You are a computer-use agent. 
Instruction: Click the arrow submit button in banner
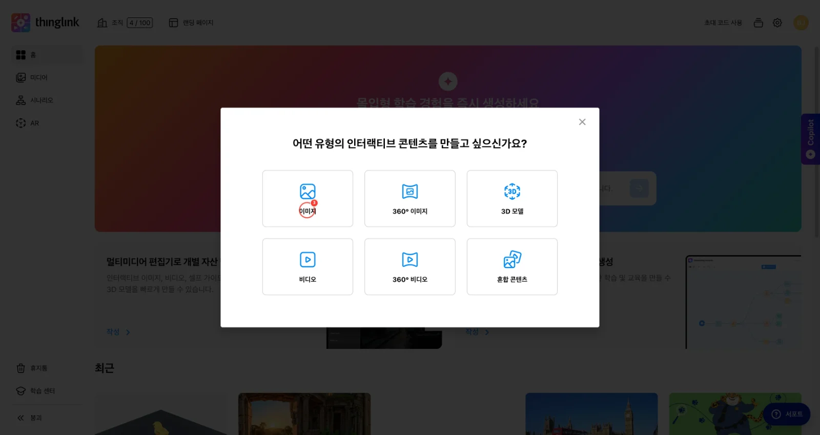639,188
